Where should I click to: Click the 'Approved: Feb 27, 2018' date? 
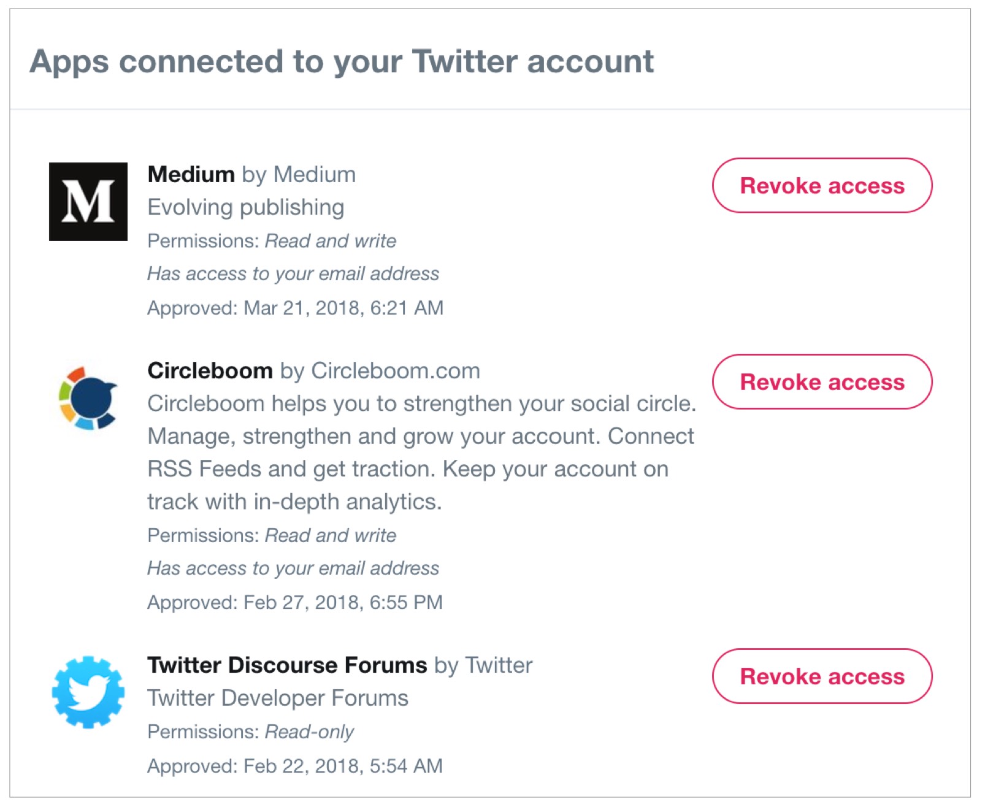click(295, 602)
